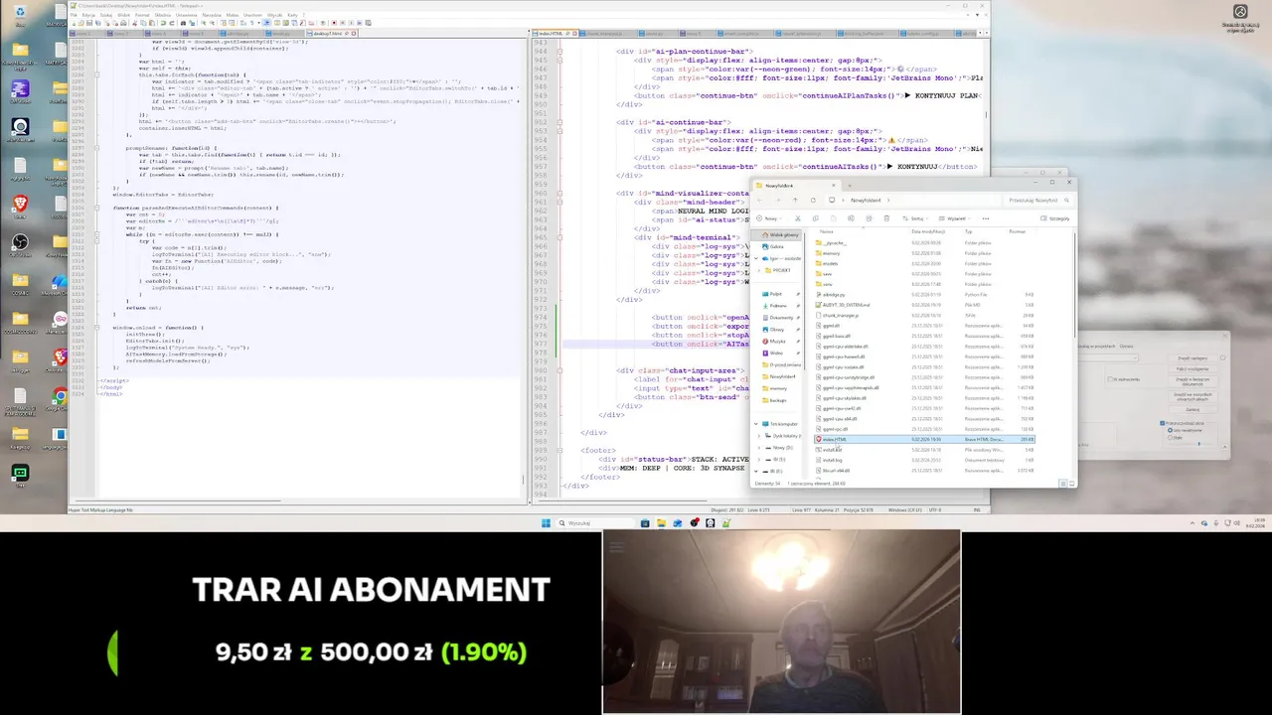The image size is (1272, 715).
Task: Open the Plik menu in Notepad++
Action: (x=74, y=15)
